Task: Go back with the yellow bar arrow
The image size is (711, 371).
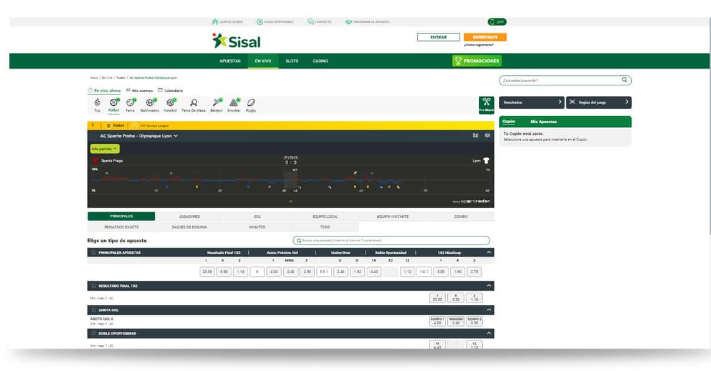Action: pos(93,125)
